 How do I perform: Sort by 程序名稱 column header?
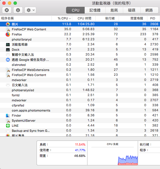[26, 18]
